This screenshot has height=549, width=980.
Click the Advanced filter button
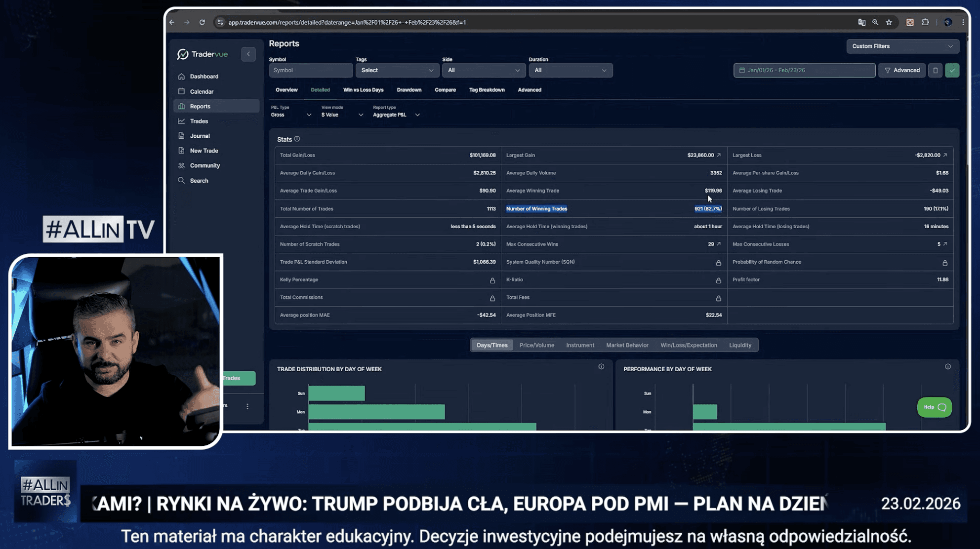click(901, 71)
